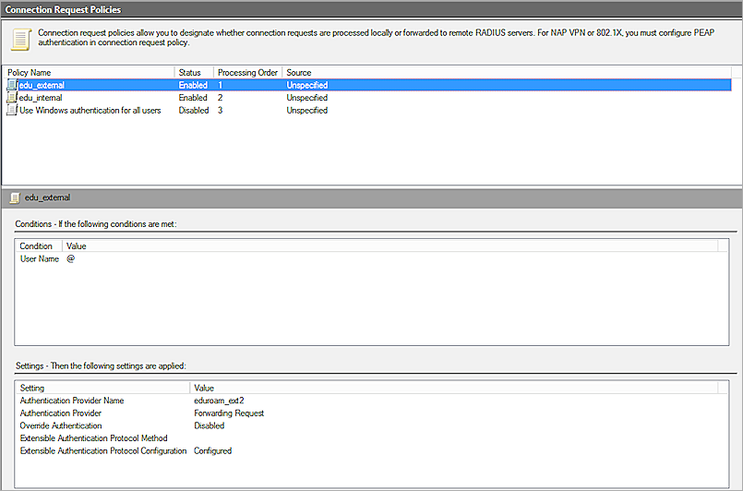This screenshot has width=743, height=491.
Task: Select Extensible Authentication Protocol Configuration row
Action: [103, 451]
